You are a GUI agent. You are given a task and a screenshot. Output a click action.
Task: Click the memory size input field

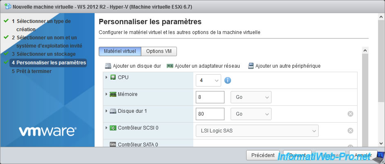click(x=210, y=97)
